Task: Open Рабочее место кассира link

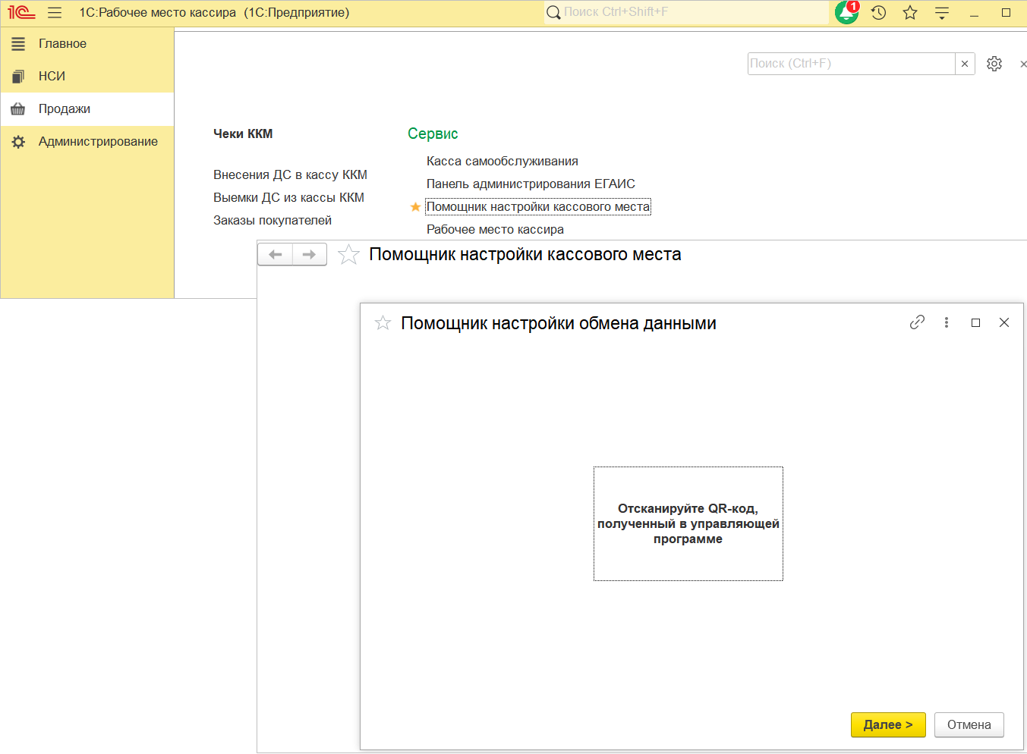Action: tap(495, 229)
